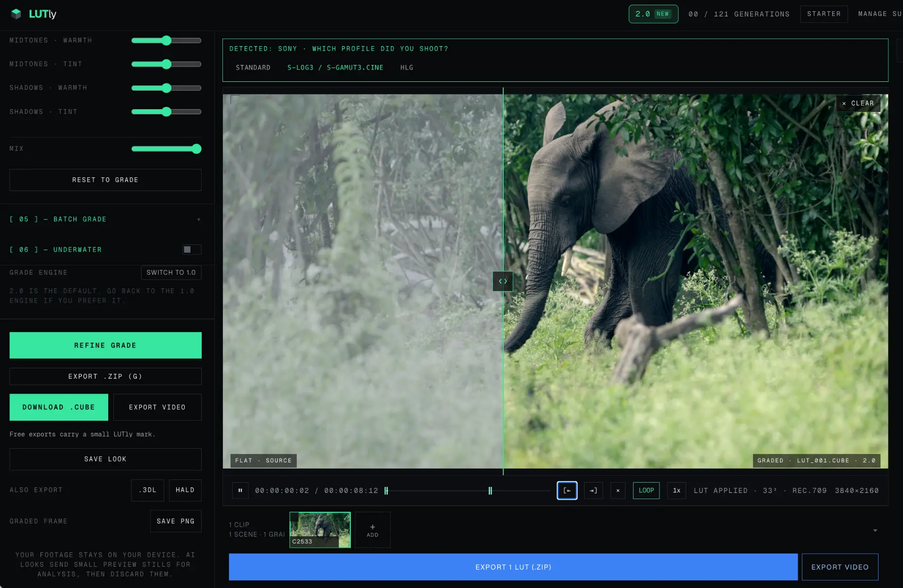This screenshot has height=588, width=903.
Task: Toggle the Underwater mode switch
Action: (x=192, y=249)
